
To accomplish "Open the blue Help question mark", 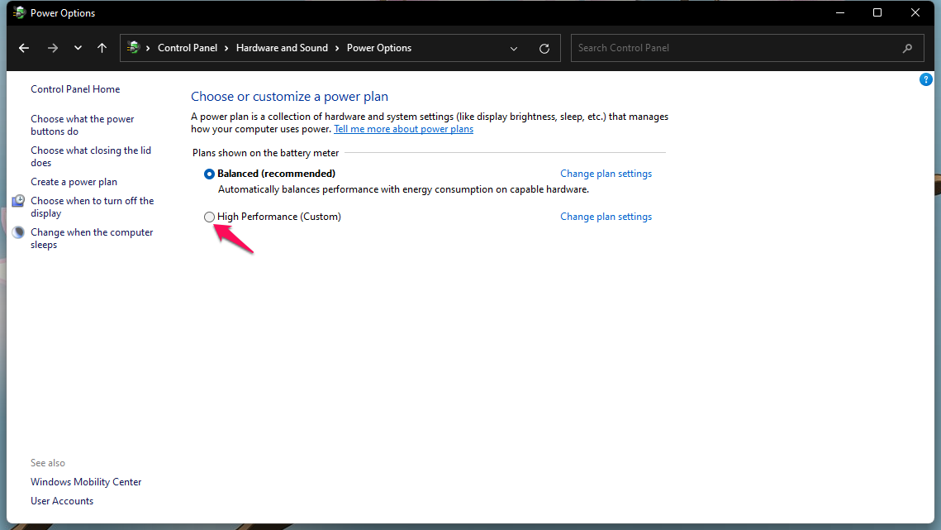I will click(925, 79).
